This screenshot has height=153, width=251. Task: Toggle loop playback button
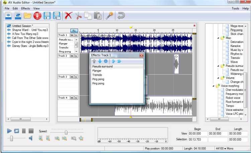coord(16,131)
